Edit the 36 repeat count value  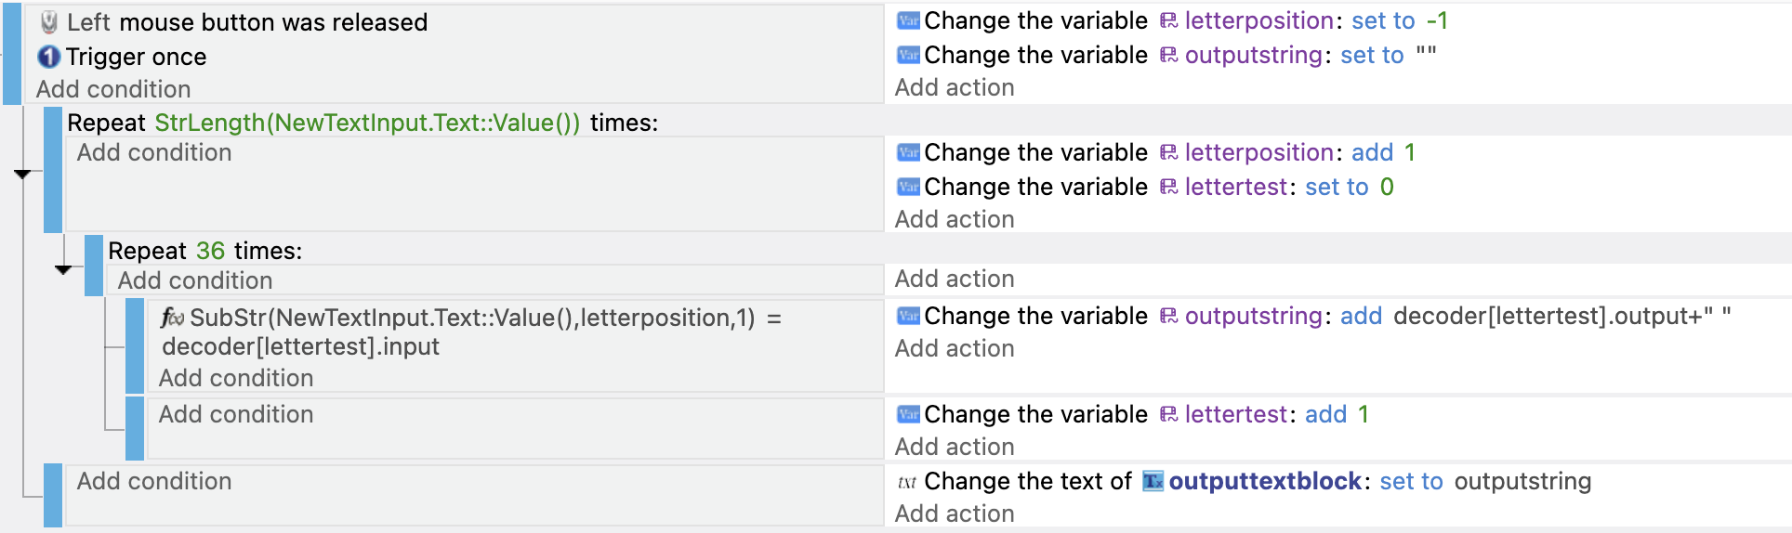[210, 251]
